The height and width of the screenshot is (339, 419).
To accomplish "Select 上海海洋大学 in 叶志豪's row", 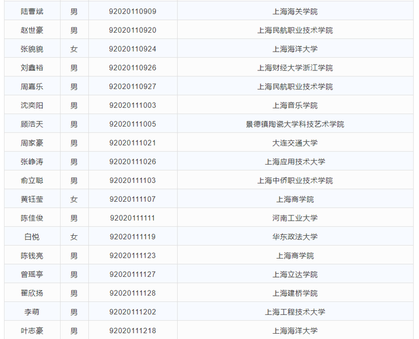I will pos(295,331).
